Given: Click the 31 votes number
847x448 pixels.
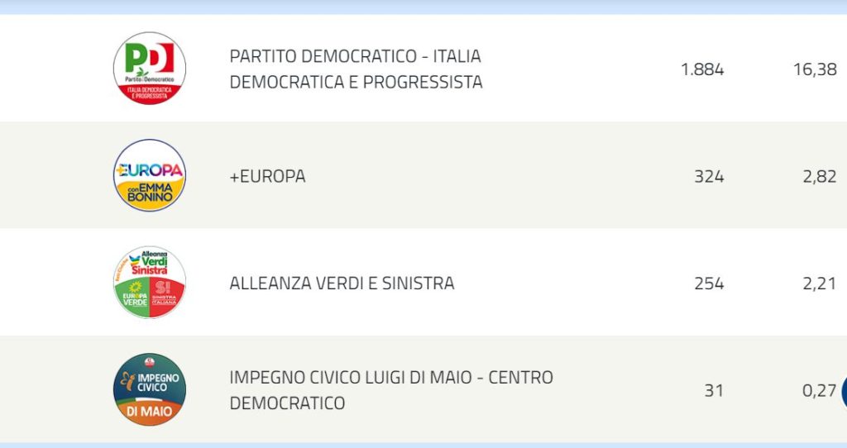Looking at the screenshot, I should (x=714, y=390).
